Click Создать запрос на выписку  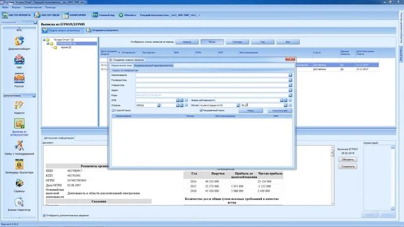pos(62,30)
